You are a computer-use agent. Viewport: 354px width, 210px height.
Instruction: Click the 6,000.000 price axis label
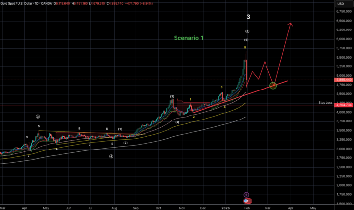[344, 39]
